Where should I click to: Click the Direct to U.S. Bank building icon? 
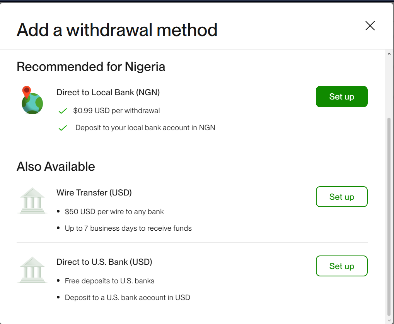click(32, 270)
